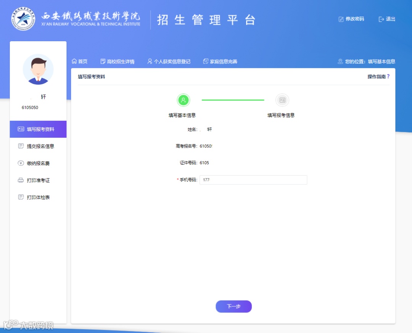
Task: Select 打印体检表 in sidebar
Action: tap(38, 197)
